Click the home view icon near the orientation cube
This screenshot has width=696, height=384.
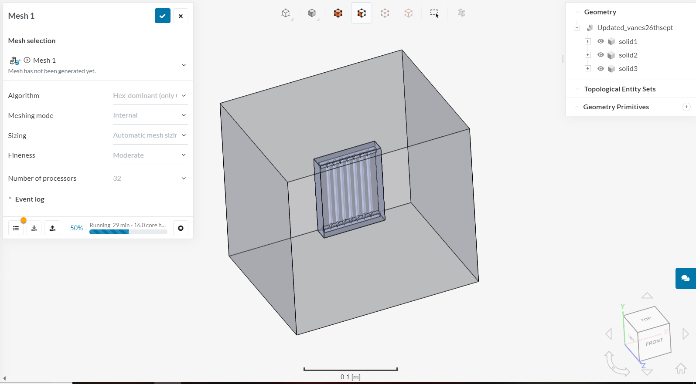[681, 369]
